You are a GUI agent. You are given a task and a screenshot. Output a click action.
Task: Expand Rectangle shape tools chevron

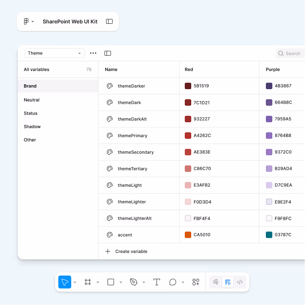[x=121, y=282]
